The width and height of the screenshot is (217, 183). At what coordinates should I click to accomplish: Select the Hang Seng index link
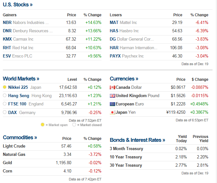[x=19, y=96]
